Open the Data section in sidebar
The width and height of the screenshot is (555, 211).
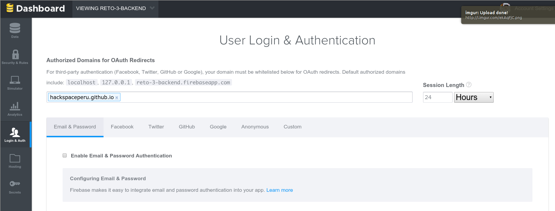pyautogui.click(x=15, y=30)
